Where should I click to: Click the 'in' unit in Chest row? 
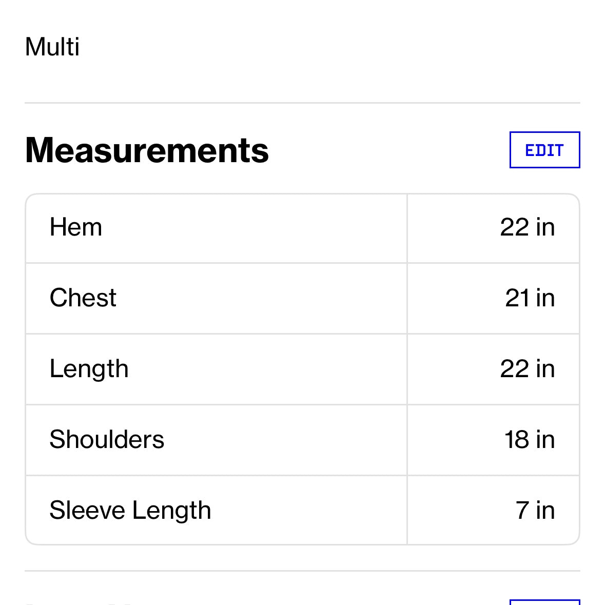point(545,298)
